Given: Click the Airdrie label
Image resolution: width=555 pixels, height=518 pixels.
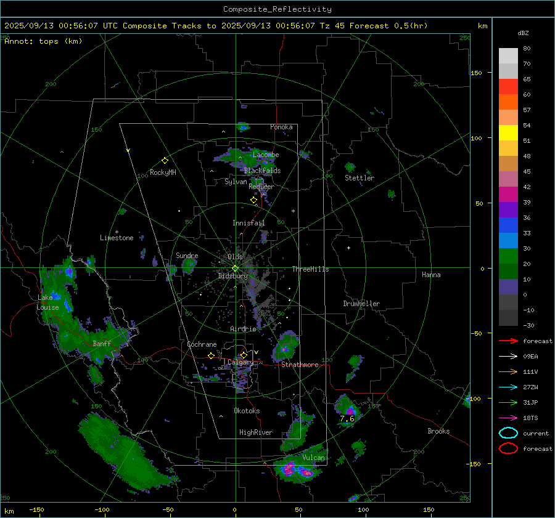Looking at the screenshot, I should [x=243, y=329].
